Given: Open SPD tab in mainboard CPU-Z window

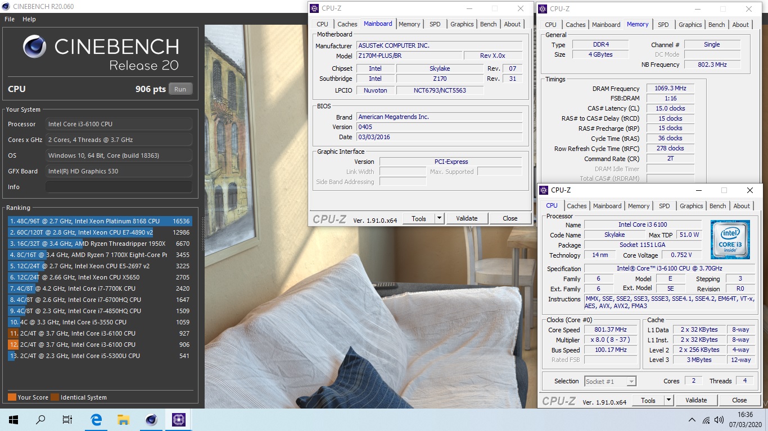Looking at the screenshot, I should [435, 24].
